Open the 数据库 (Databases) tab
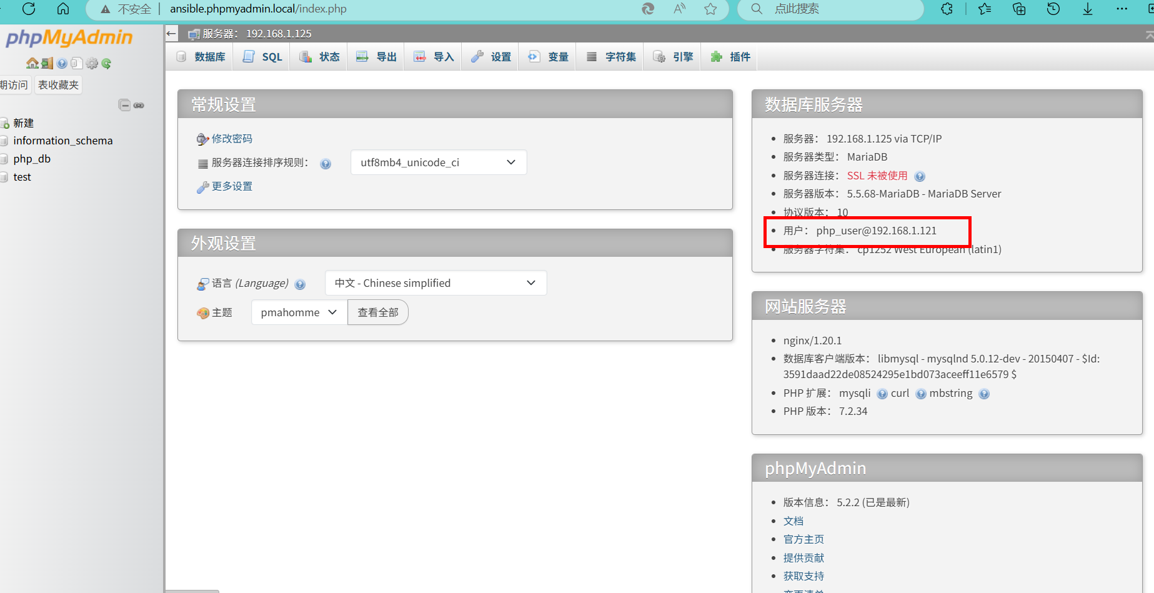The width and height of the screenshot is (1154, 593). coord(201,57)
